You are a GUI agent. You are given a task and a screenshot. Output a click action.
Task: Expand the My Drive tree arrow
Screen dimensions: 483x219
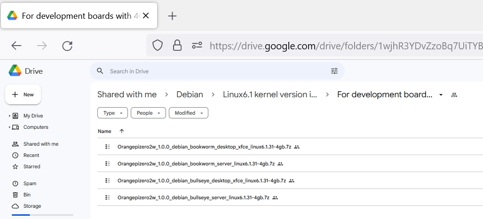pos(9,116)
